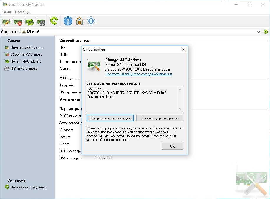Minimize the main application window
This screenshot has height=199, width=270.
click(x=236, y=4)
